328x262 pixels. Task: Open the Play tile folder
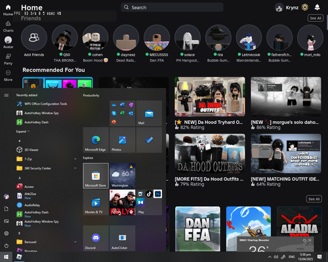149,202
